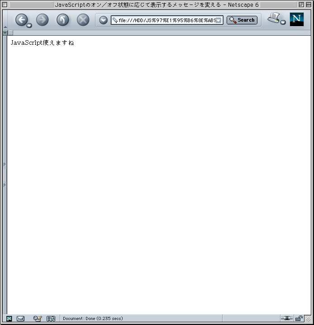Click the Search button
314x325 pixels.
(242, 20)
